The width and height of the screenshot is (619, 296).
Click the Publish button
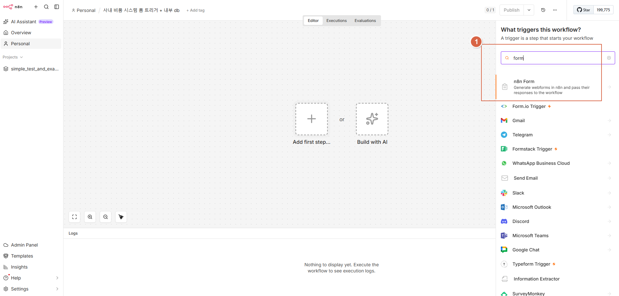point(512,10)
